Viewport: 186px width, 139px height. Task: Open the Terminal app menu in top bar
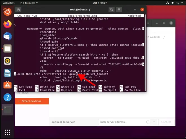[29, 3]
